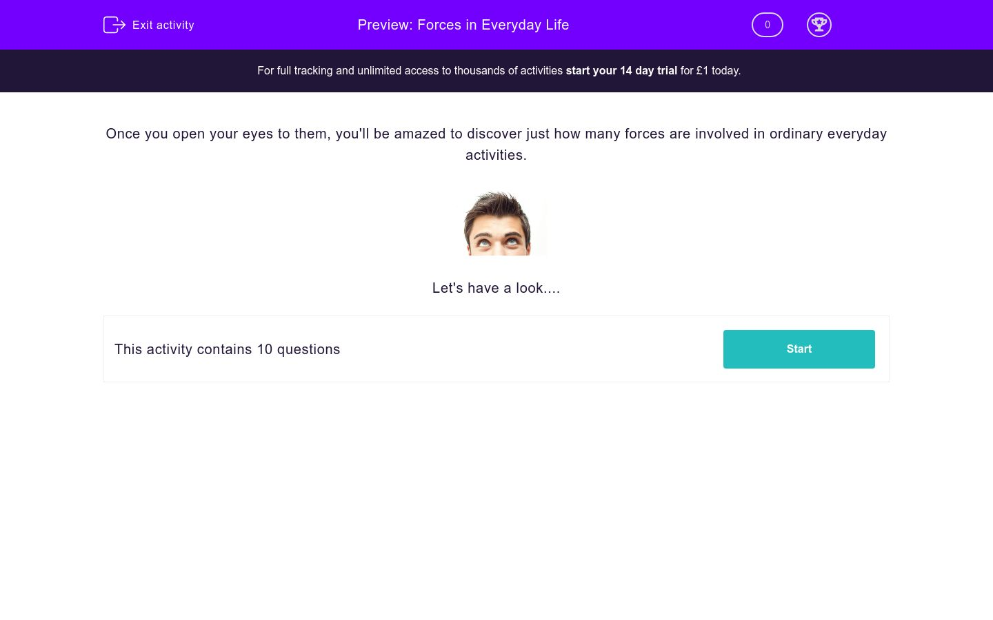Click the empty middle of the question card
This screenshot has width=993, height=620.
[531, 349]
